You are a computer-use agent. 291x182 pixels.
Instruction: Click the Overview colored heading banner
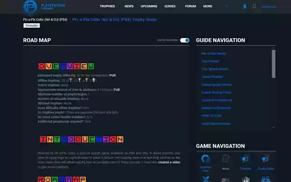66,66
